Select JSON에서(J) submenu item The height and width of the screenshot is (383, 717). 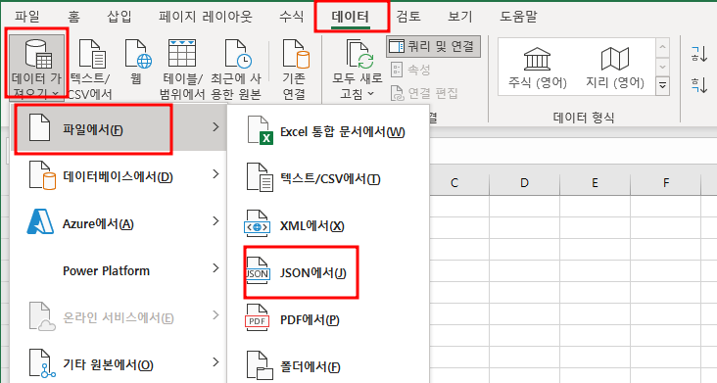pyautogui.click(x=328, y=273)
